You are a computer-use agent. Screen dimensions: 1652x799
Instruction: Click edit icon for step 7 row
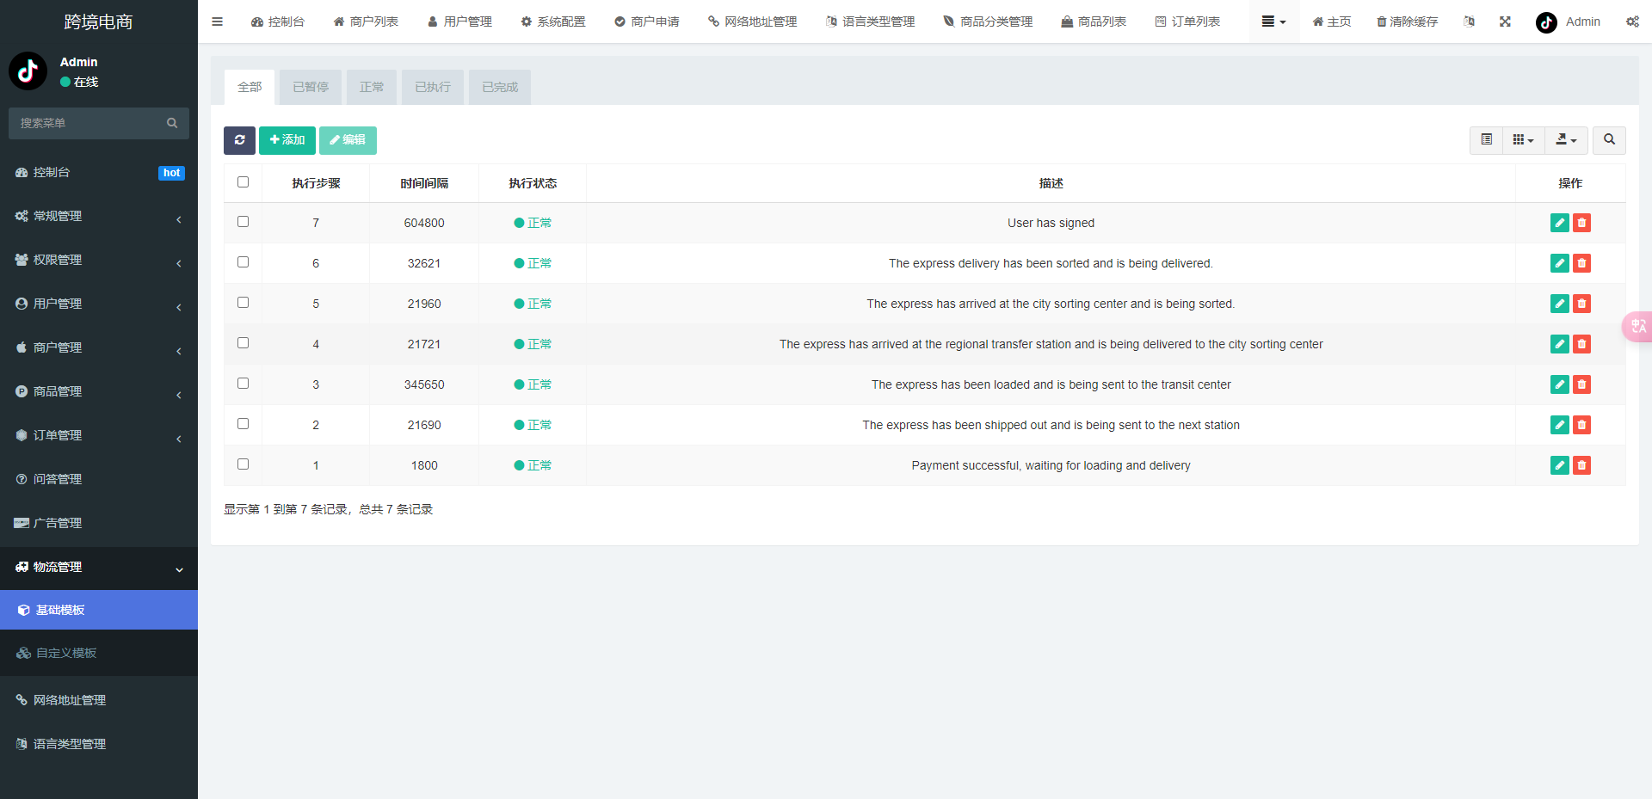1559,223
